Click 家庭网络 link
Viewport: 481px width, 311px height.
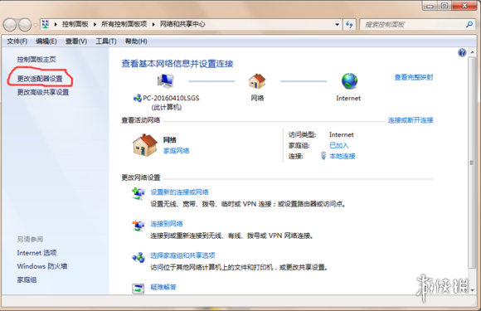point(176,151)
